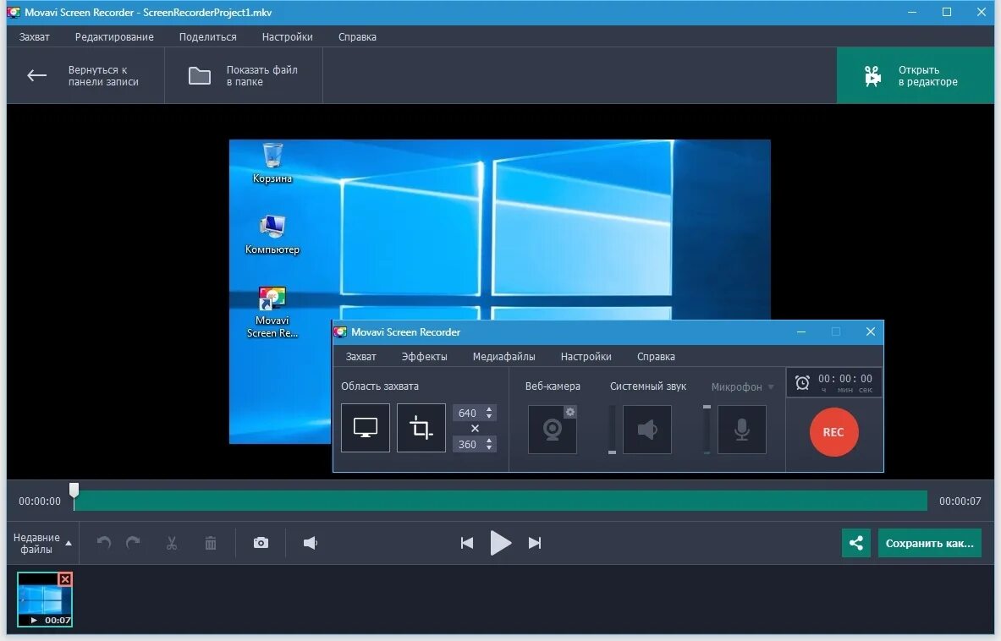Select the scissors cut tool
The height and width of the screenshot is (641, 1001).
point(171,543)
